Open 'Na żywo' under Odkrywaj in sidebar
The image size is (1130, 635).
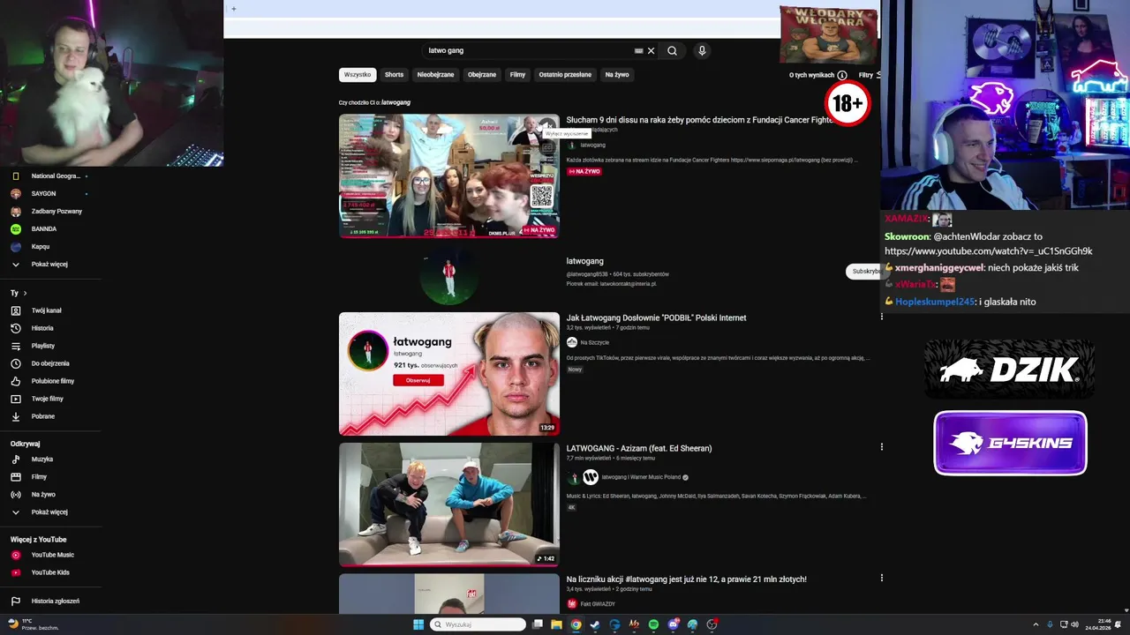tap(43, 495)
